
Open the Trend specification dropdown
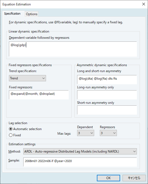tap(27, 78)
